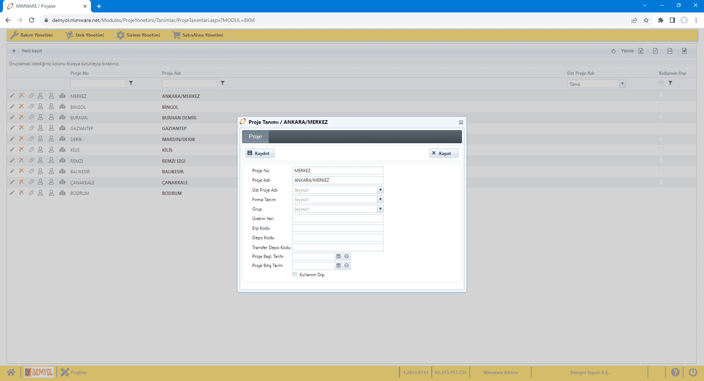Expand the Grup dropdown list

tap(380, 209)
